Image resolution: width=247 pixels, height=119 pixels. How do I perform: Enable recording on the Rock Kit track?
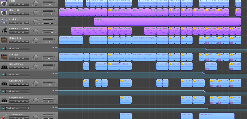[11, 23]
